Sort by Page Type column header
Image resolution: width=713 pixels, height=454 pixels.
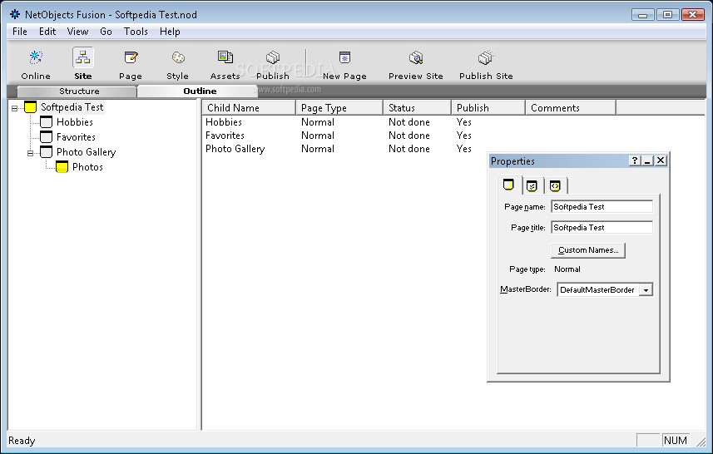339,108
